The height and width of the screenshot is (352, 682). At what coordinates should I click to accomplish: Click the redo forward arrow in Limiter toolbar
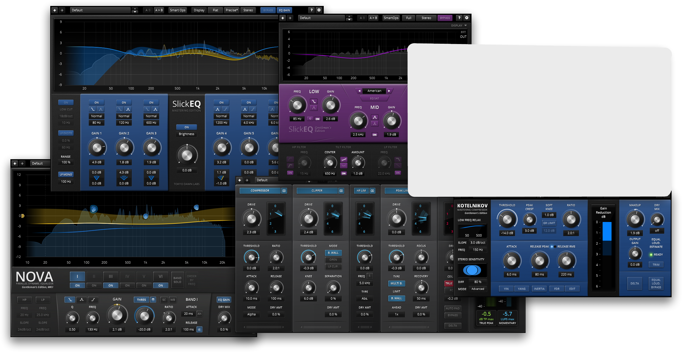click(247, 180)
